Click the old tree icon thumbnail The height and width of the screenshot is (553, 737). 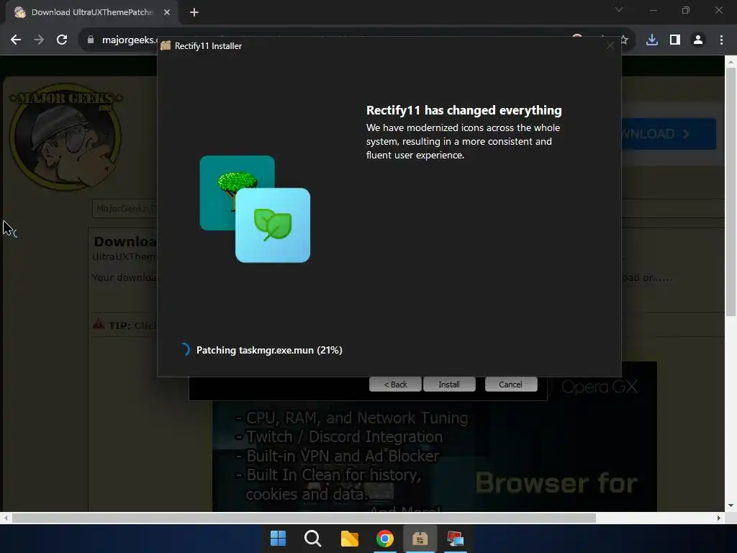pyautogui.click(x=237, y=193)
